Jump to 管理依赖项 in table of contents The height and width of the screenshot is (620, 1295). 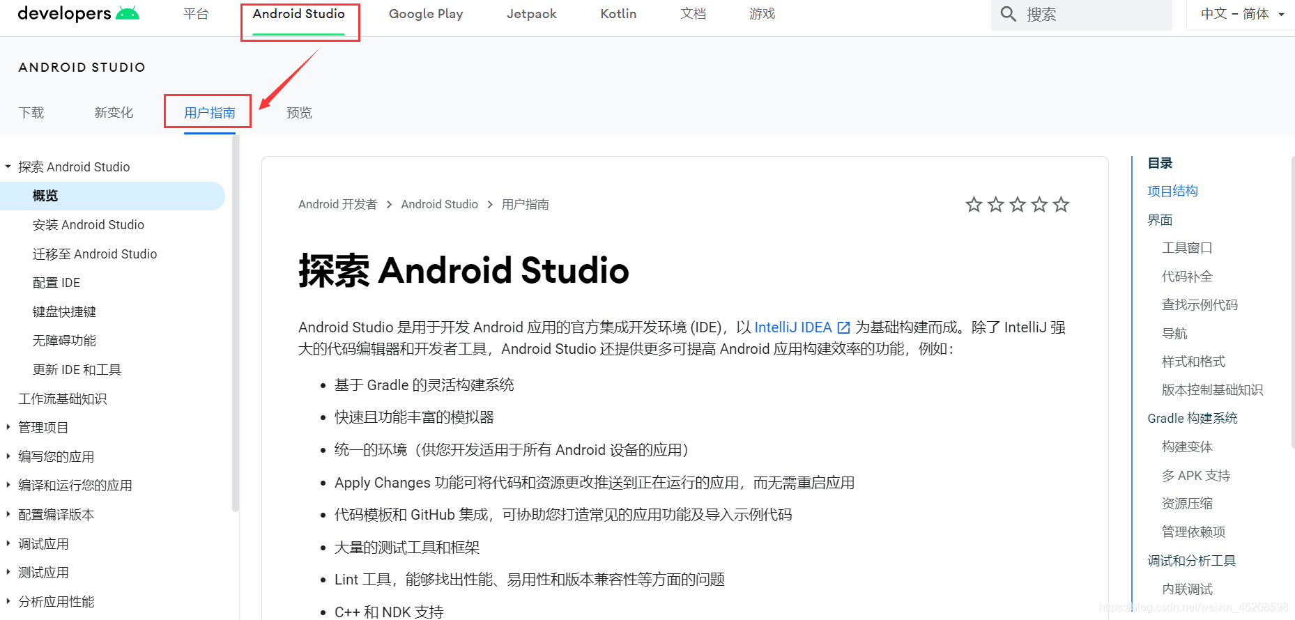pos(1193,532)
